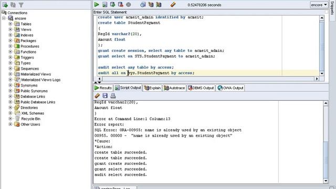Switch to the Script Output tab
Screen dimensions: 336x189
(x=128, y=88)
